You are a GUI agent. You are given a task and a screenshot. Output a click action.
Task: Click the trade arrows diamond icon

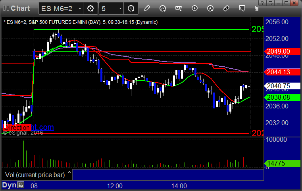226,8
